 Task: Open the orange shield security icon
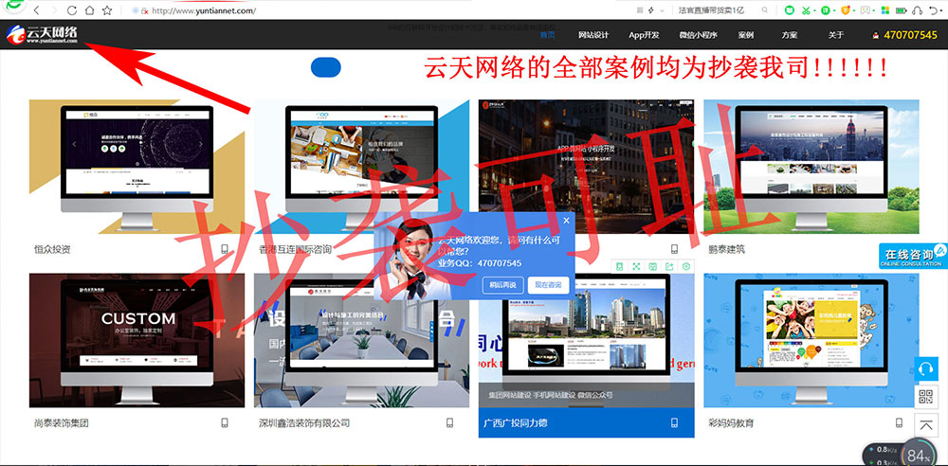click(x=846, y=10)
